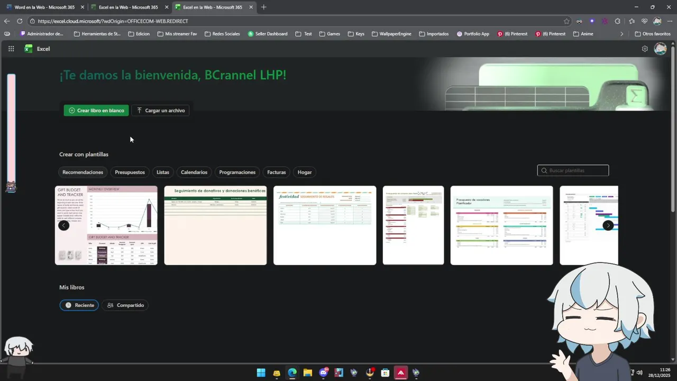Click the browser address bar URL
The height and width of the screenshot is (381, 677).
(x=113, y=21)
